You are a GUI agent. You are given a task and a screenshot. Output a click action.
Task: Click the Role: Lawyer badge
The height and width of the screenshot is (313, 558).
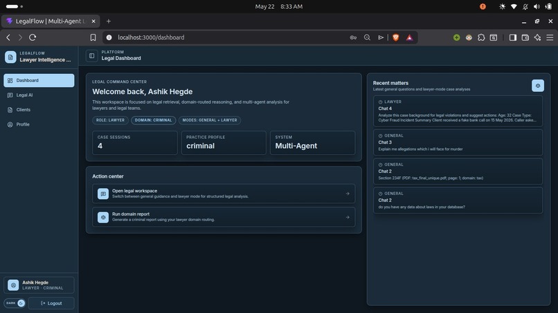point(110,120)
